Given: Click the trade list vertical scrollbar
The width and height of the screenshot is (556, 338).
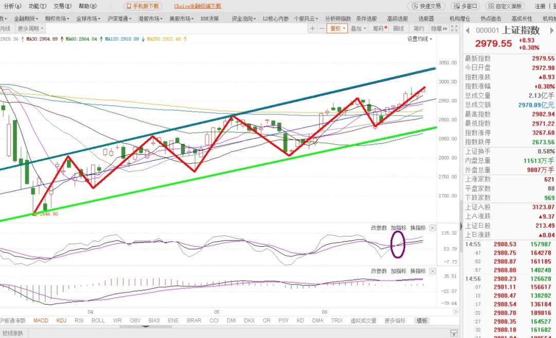Looking at the screenshot, I should 461,227.
